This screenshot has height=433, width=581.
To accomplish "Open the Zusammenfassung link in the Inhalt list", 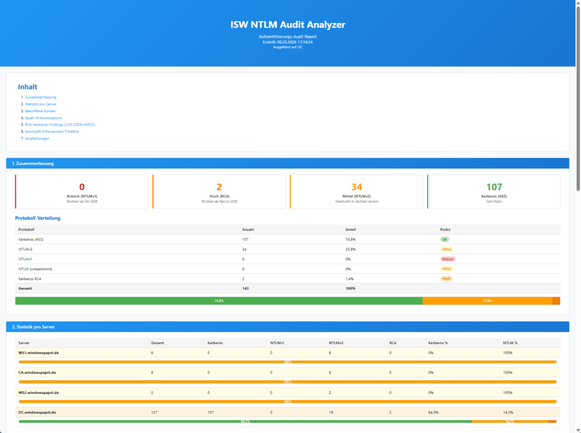I will pos(40,97).
